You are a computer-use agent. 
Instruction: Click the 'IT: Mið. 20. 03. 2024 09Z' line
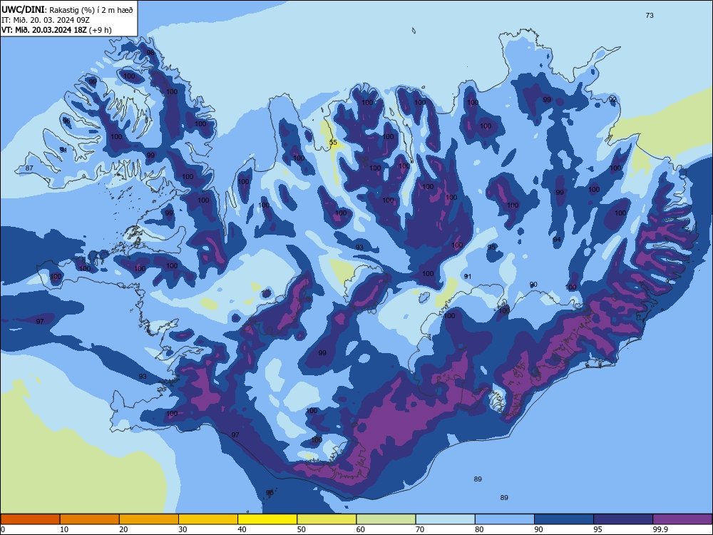(46, 20)
